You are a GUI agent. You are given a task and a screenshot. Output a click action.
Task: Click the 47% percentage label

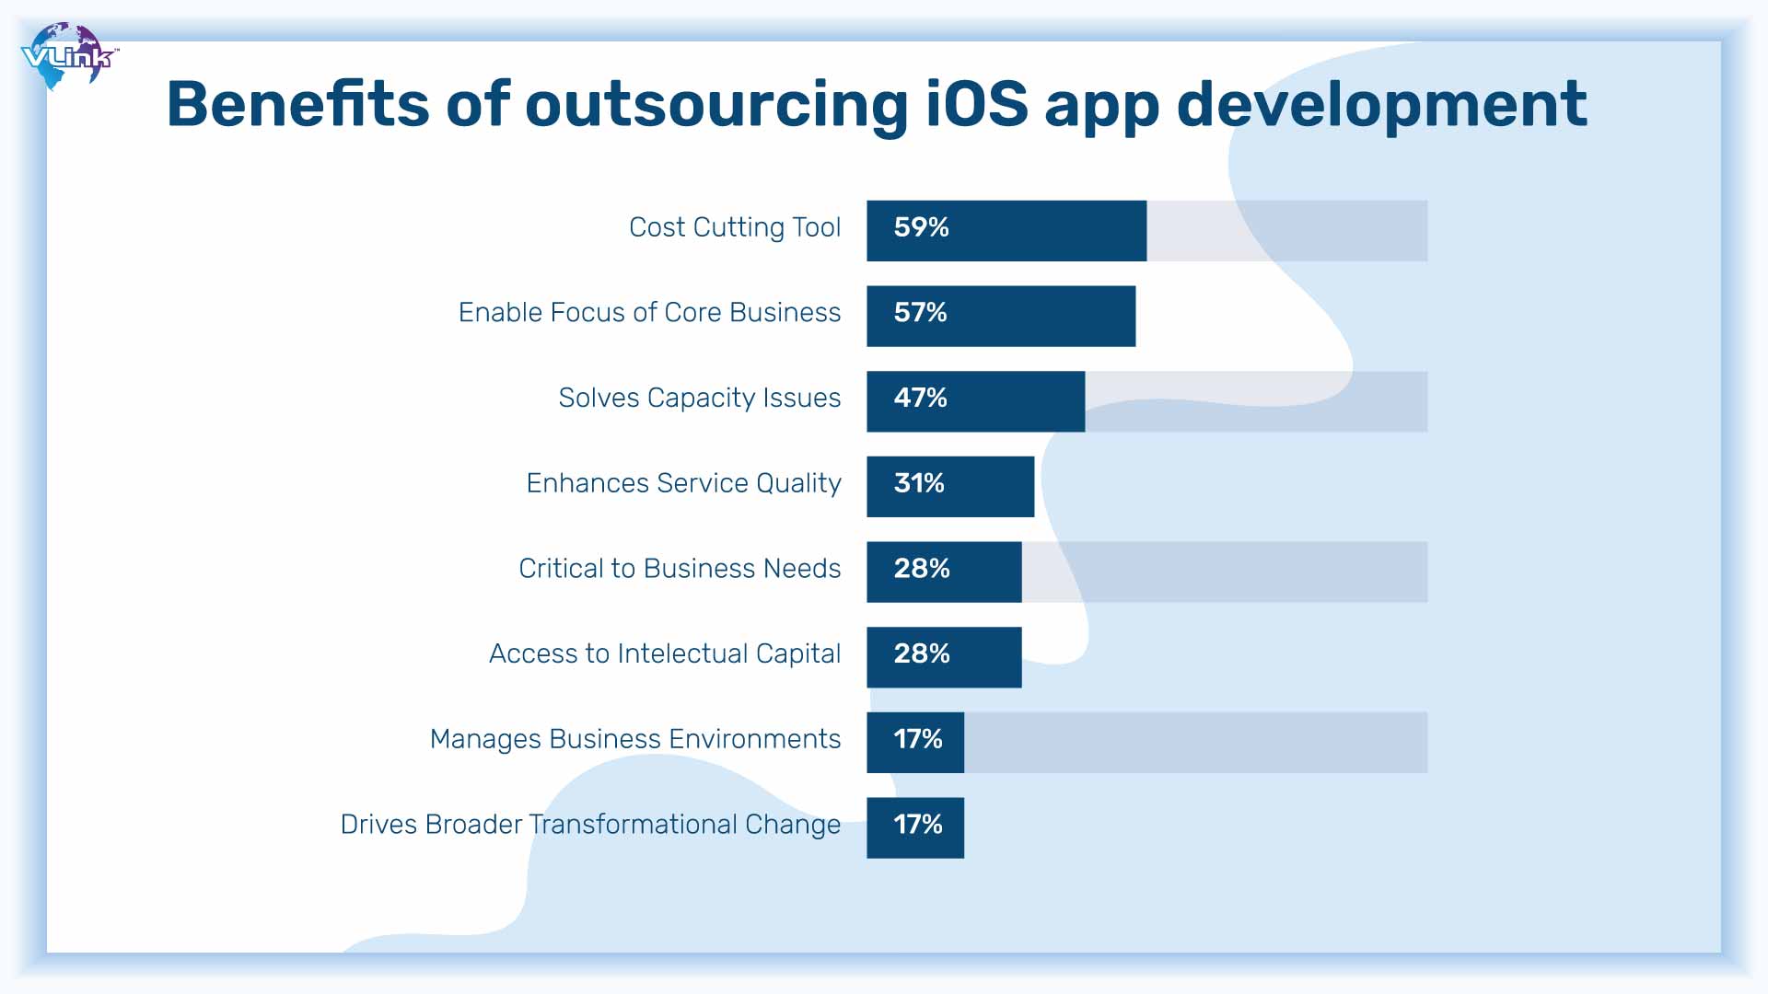[917, 397]
